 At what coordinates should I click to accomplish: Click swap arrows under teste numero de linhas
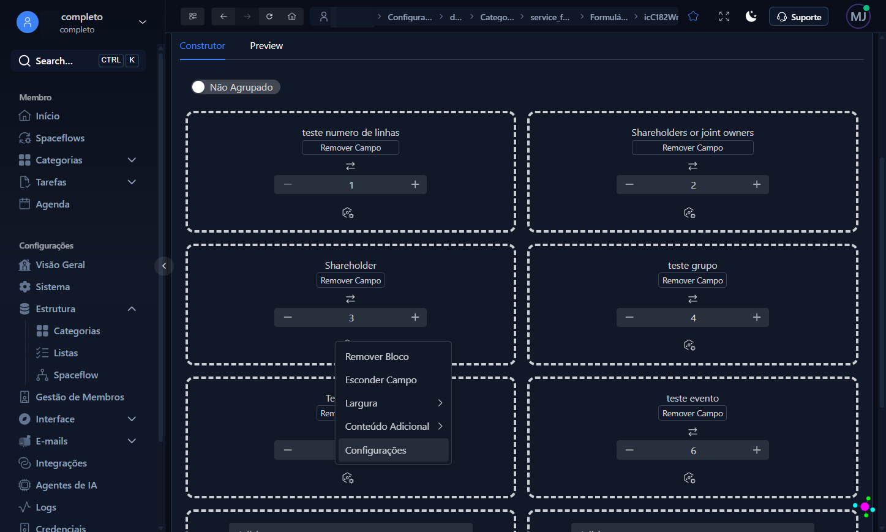(350, 166)
